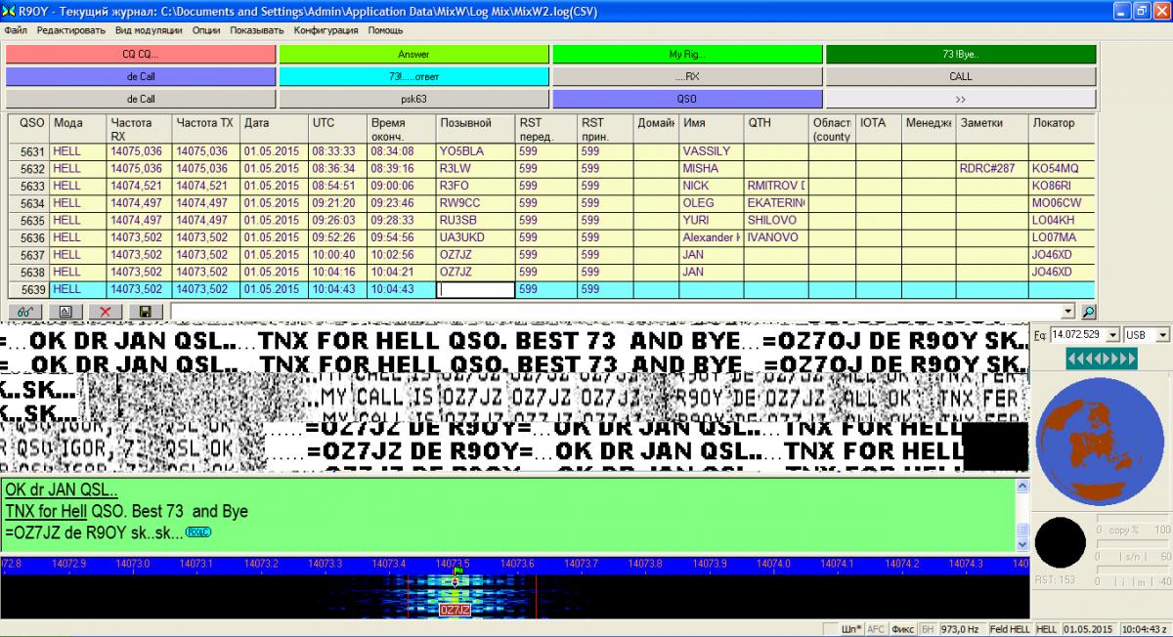1173x637 pixels.
Task: Click the magnifier search icon beside text field
Action: pyautogui.click(x=1089, y=311)
